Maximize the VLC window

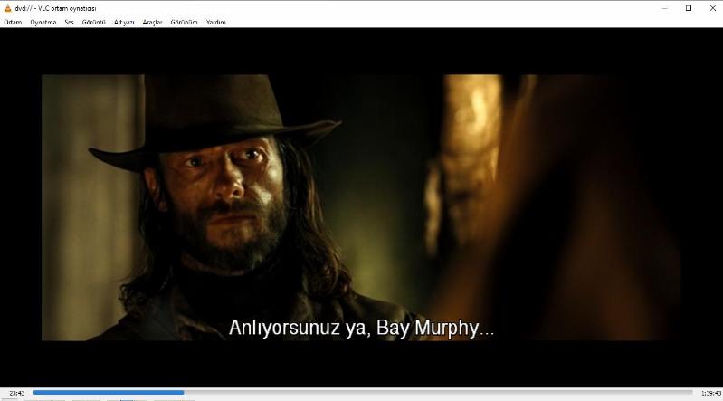689,8
